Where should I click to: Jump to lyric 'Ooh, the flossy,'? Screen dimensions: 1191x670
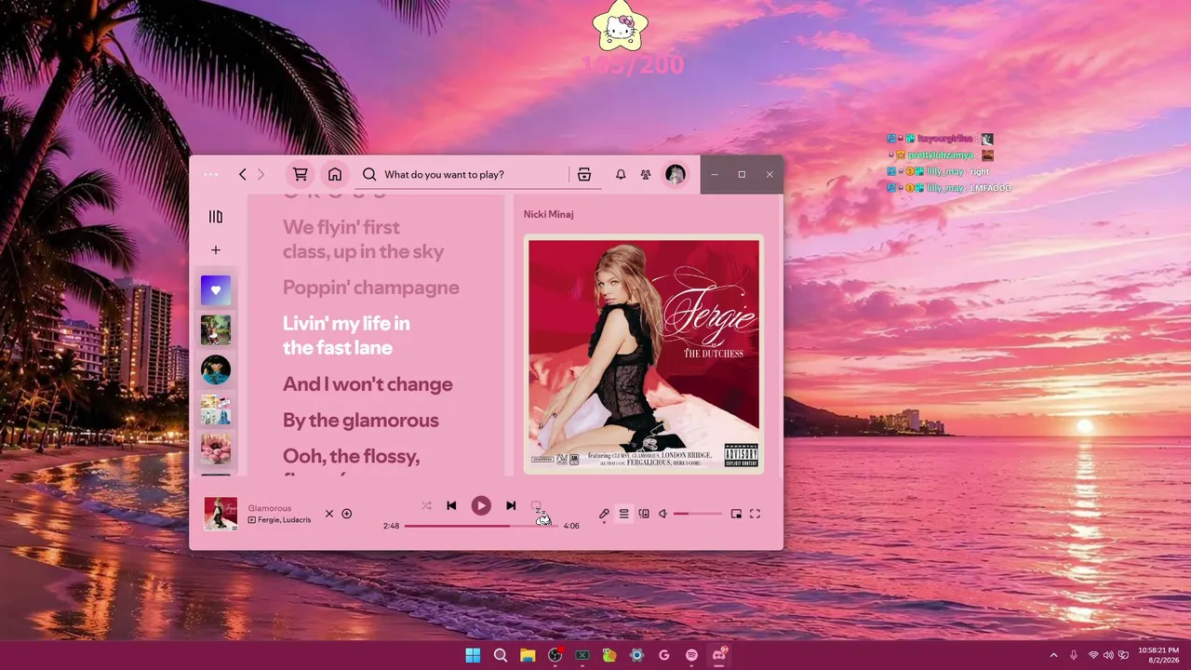coord(352,457)
